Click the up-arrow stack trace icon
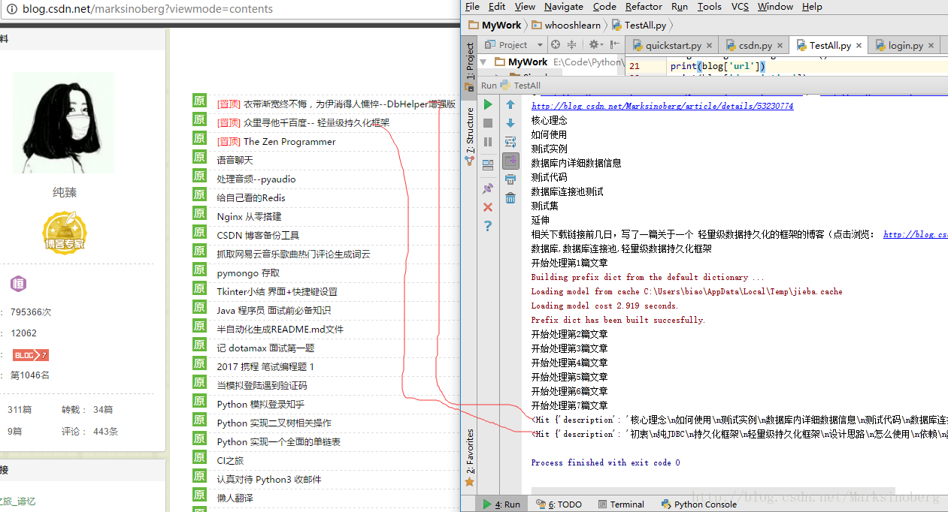 [510, 104]
